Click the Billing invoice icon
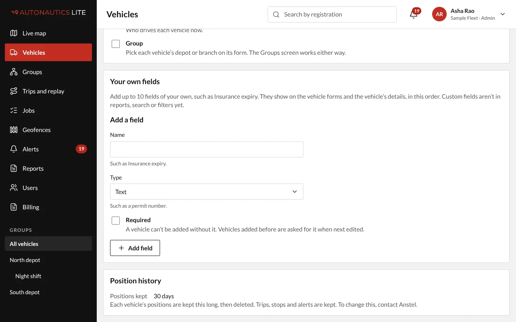The image size is (516, 322). [x=14, y=207]
